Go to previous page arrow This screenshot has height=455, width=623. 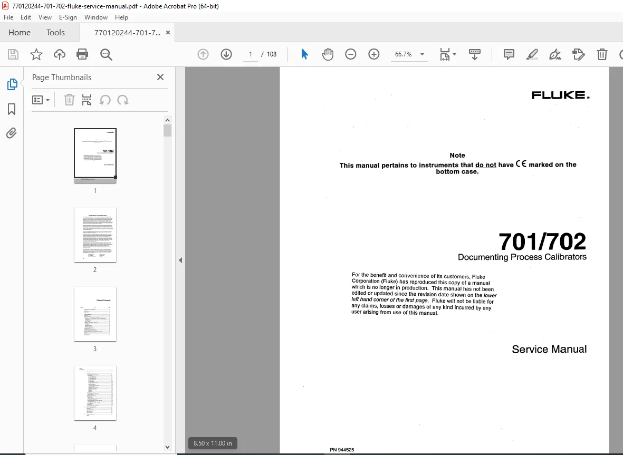203,54
